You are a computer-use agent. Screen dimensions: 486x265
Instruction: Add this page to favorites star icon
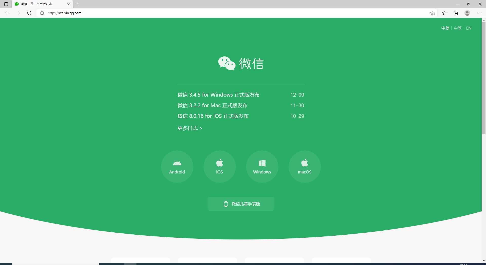[432, 13]
